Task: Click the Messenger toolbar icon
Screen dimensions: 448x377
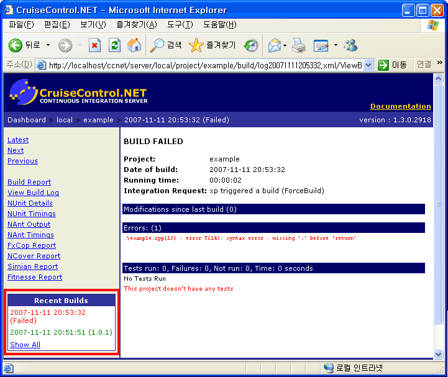Action: tap(350, 45)
